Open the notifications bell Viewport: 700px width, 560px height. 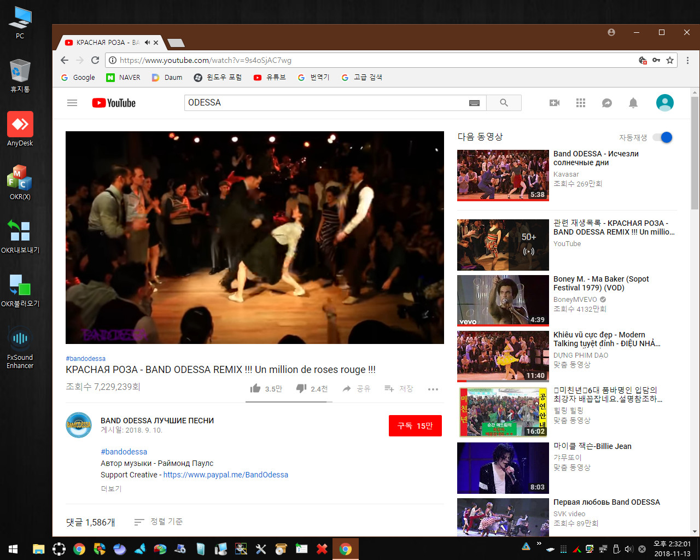[x=633, y=103]
